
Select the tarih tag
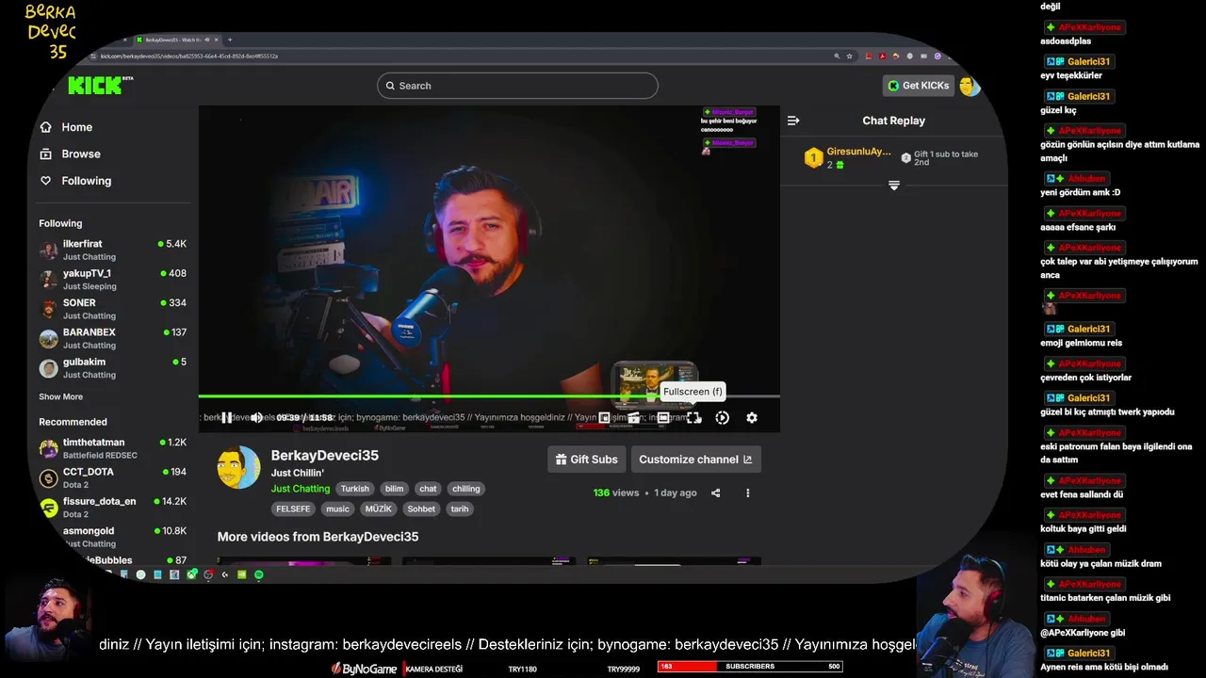coord(459,508)
